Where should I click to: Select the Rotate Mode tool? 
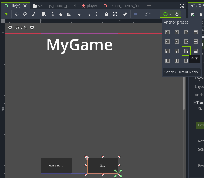[25, 14]
